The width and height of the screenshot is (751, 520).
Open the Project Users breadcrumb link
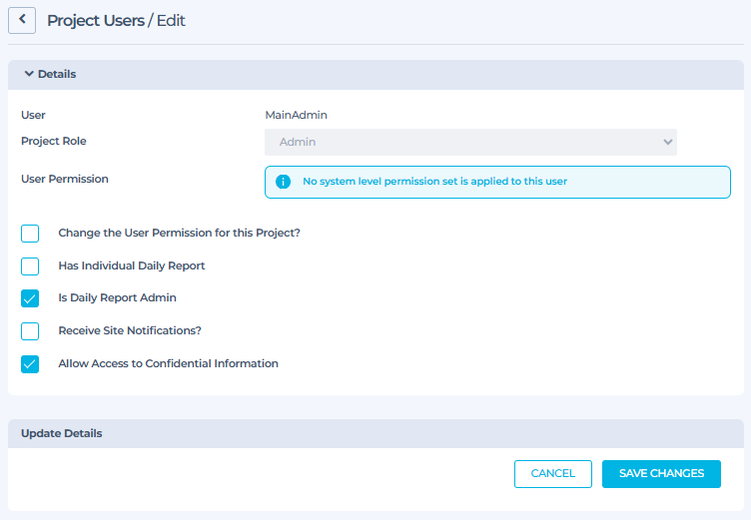[95, 21]
